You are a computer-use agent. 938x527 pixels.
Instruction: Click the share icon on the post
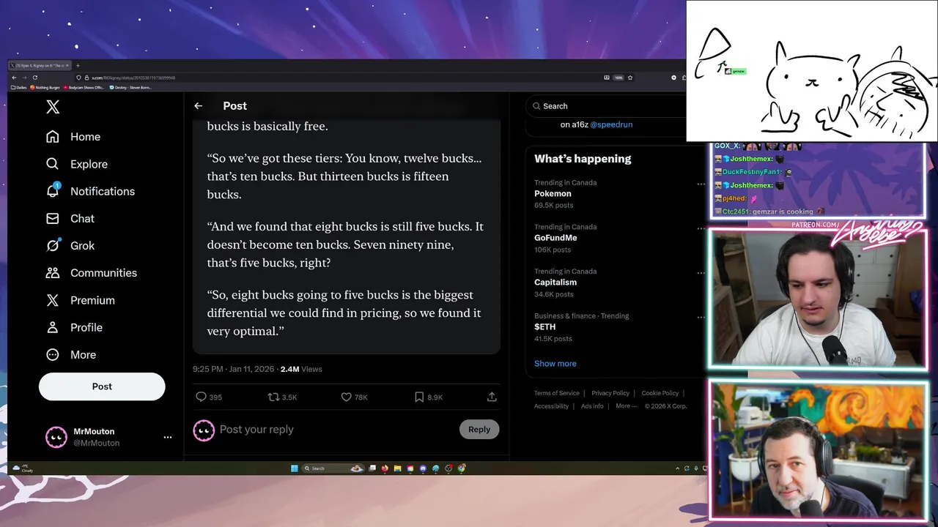coord(492,397)
